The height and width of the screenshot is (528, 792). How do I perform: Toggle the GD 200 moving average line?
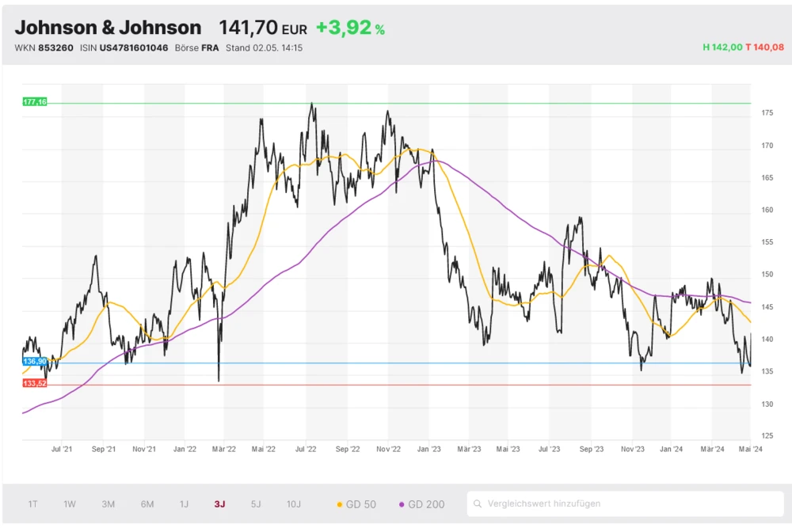coord(423,503)
